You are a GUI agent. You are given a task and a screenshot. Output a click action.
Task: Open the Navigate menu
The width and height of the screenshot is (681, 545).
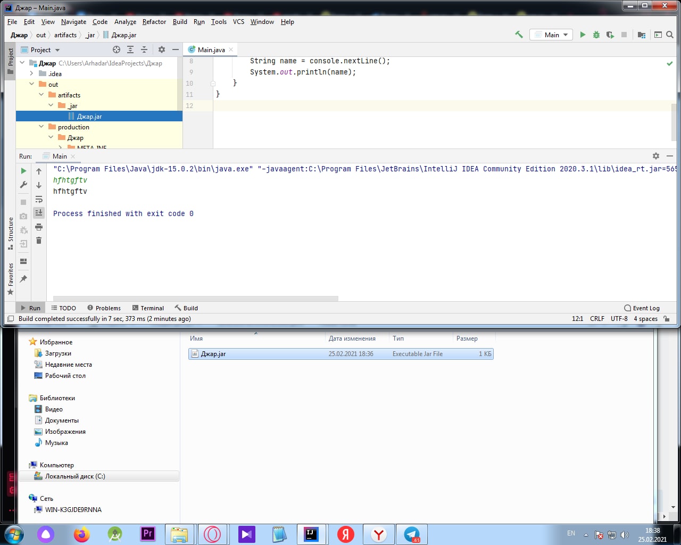click(x=73, y=22)
